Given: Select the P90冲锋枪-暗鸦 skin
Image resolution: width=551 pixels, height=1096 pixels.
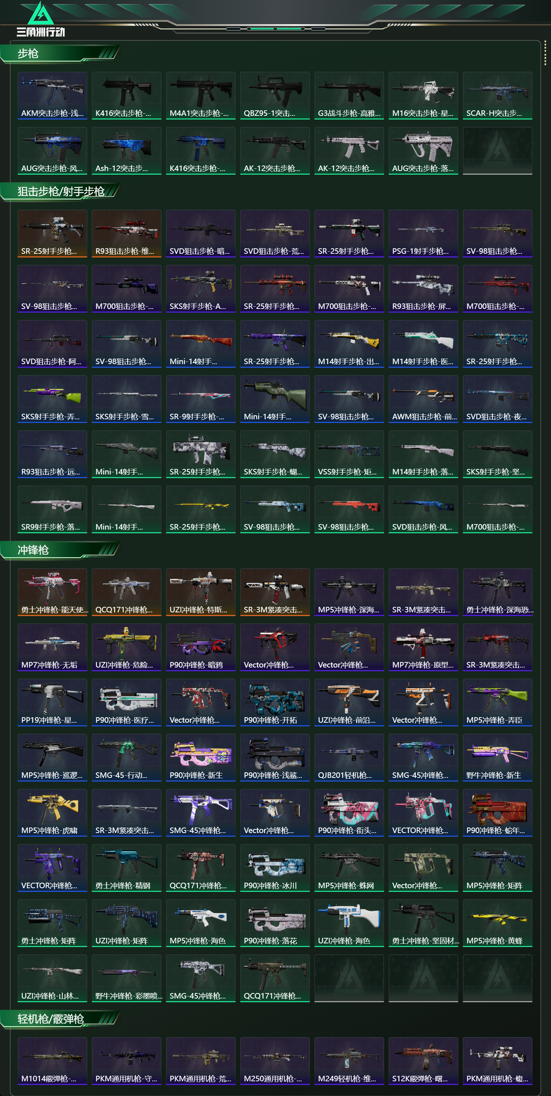Looking at the screenshot, I should (201, 647).
